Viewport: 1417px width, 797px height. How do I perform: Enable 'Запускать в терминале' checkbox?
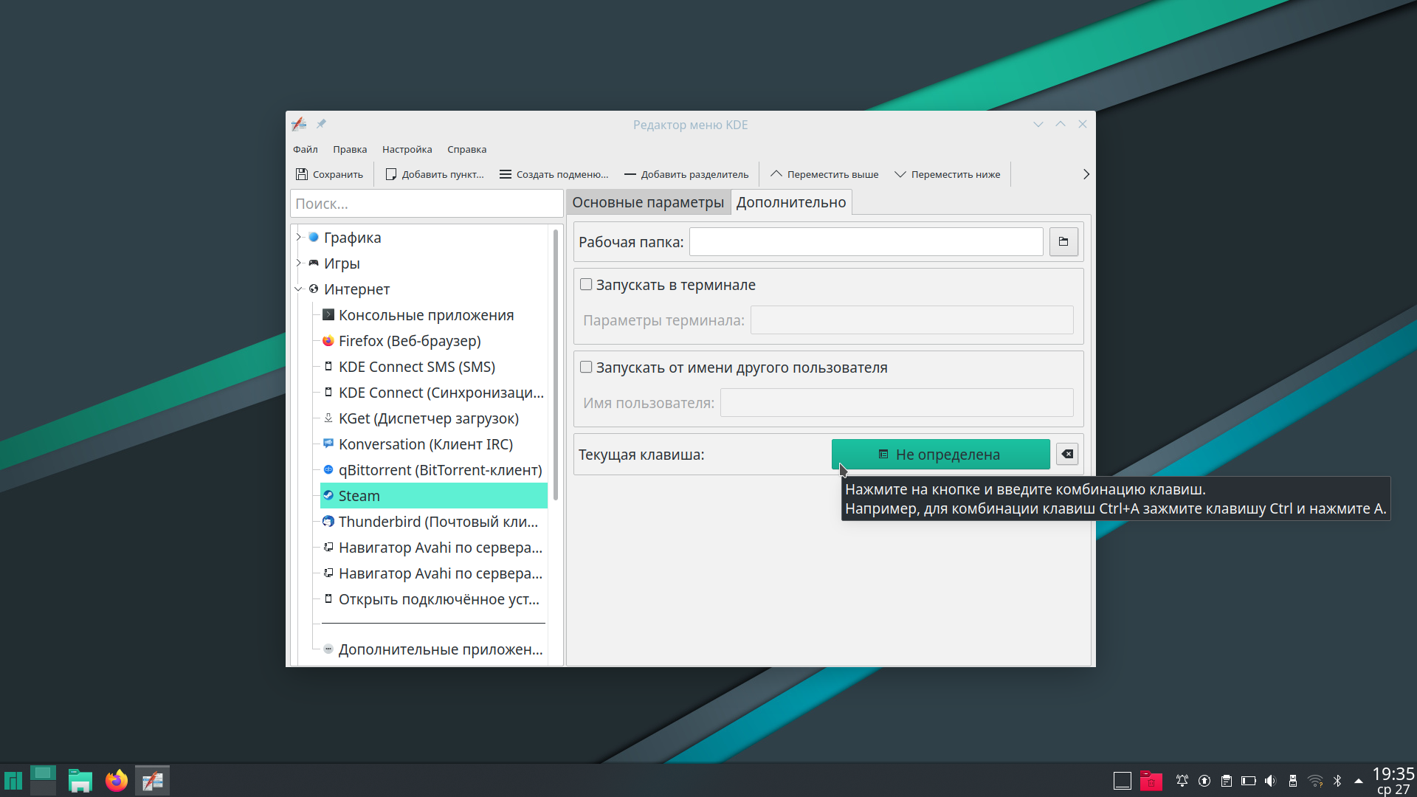tap(586, 285)
